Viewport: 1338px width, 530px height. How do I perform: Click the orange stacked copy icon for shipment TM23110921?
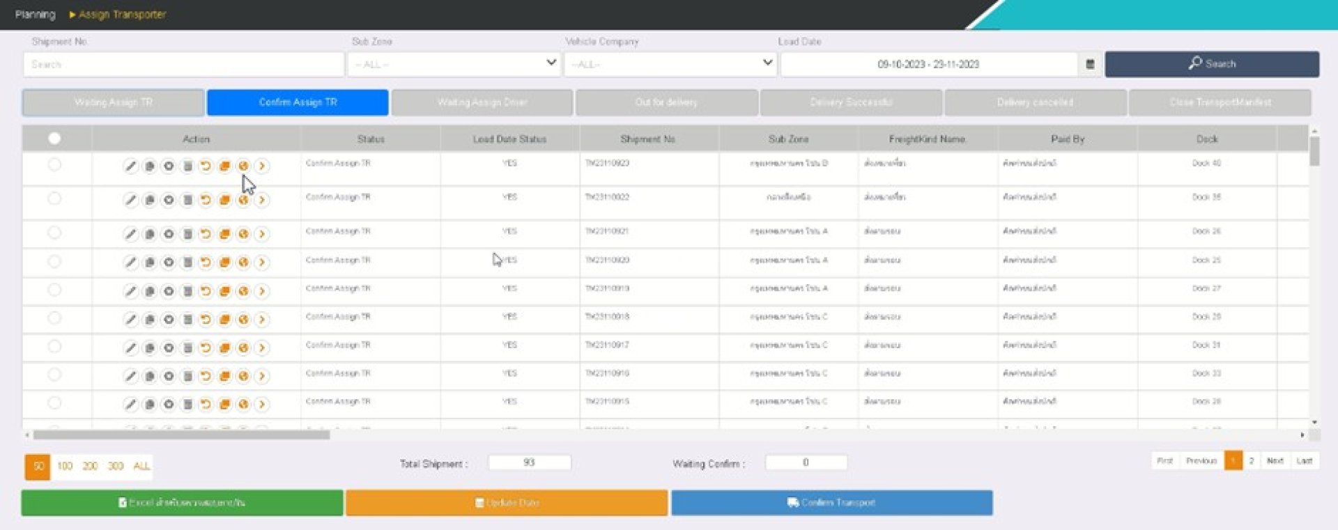[x=224, y=234]
